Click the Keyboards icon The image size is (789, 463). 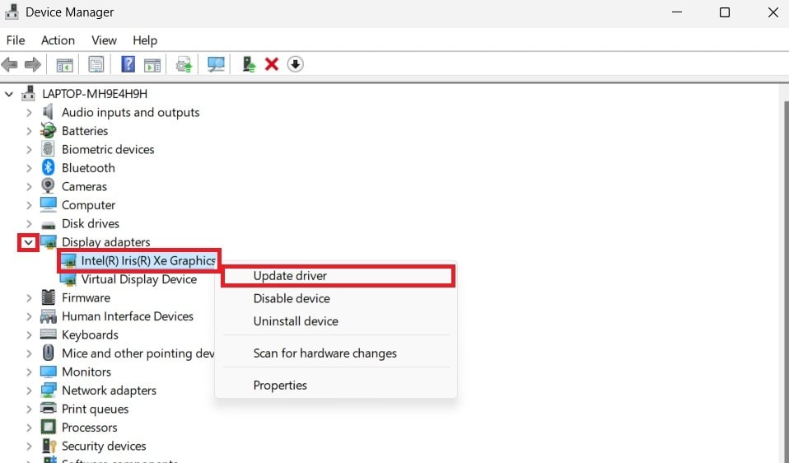tap(49, 334)
